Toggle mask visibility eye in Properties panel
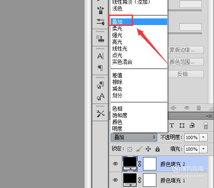This screenshot has width=214, height=188. [x=187, y=108]
